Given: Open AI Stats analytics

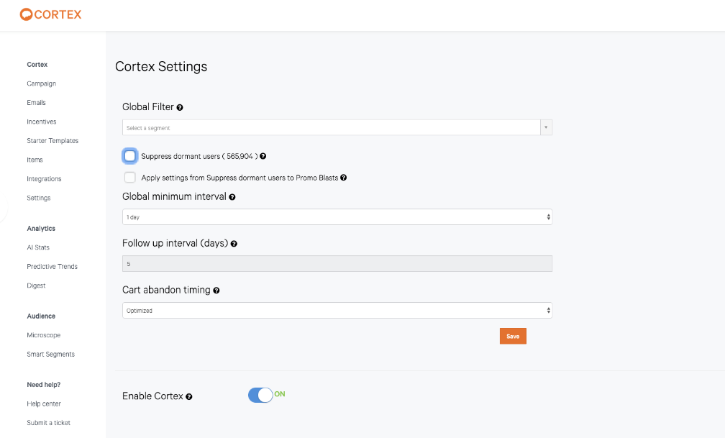Looking at the screenshot, I should (x=38, y=247).
